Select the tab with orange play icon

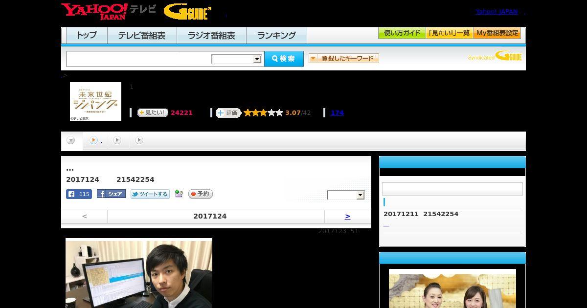click(95, 140)
